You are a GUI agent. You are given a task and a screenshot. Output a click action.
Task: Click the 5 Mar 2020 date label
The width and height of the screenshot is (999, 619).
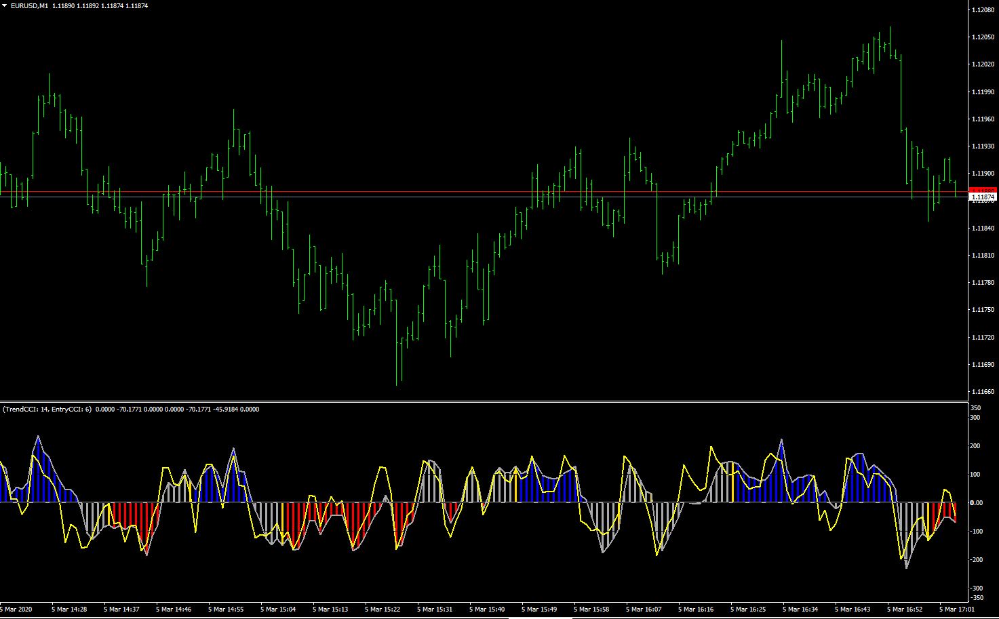16,609
